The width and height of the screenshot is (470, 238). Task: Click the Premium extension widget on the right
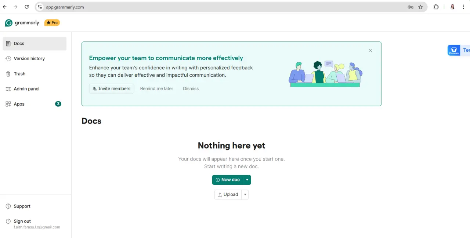click(459, 50)
